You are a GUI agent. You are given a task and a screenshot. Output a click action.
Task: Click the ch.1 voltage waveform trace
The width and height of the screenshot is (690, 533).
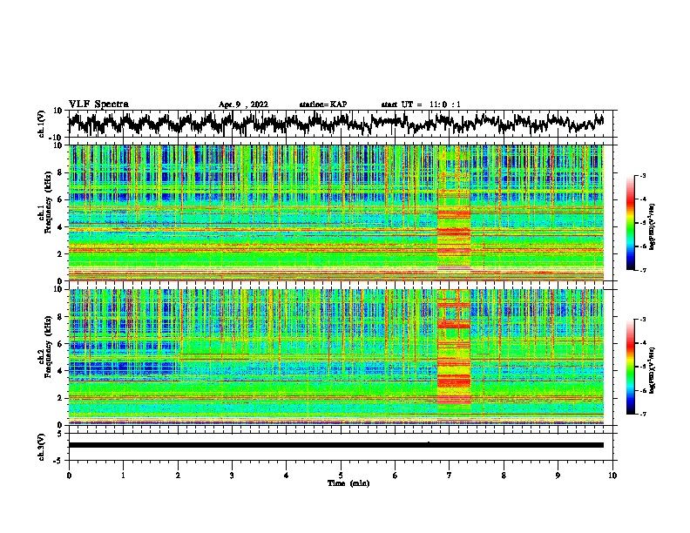[336, 123]
